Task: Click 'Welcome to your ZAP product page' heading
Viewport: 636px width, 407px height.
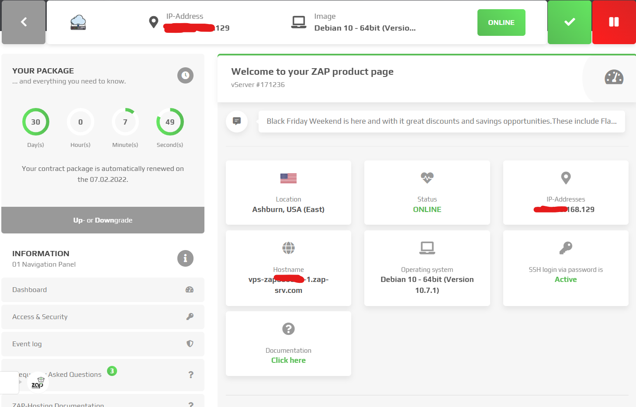Action: point(312,71)
